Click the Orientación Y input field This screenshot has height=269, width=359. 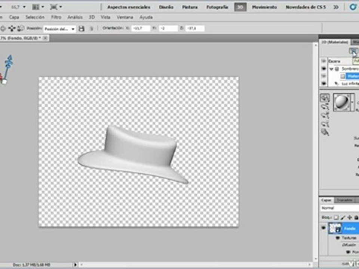click(x=168, y=28)
